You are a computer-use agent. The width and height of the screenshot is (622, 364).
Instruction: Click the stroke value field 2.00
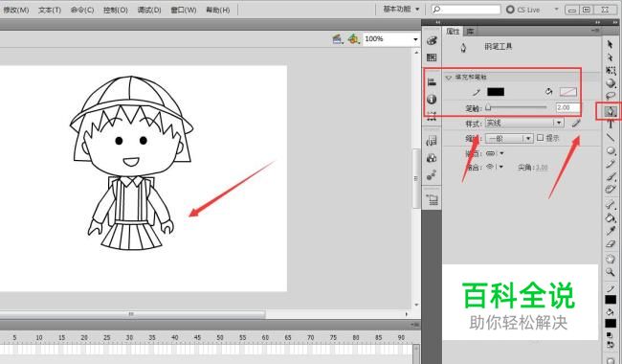[x=567, y=107]
